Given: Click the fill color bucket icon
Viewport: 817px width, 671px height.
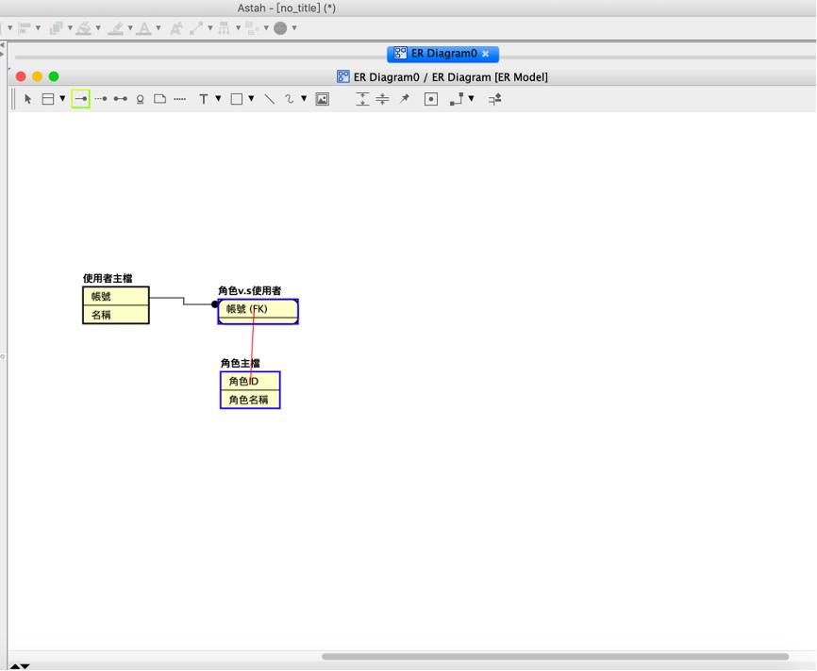Looking at the screenshot, I should click(x=83, y=28).
